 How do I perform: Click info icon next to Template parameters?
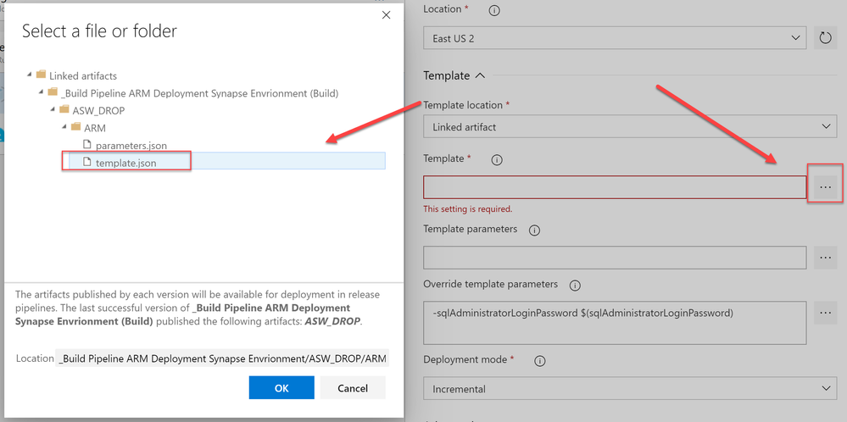[535, 230]
